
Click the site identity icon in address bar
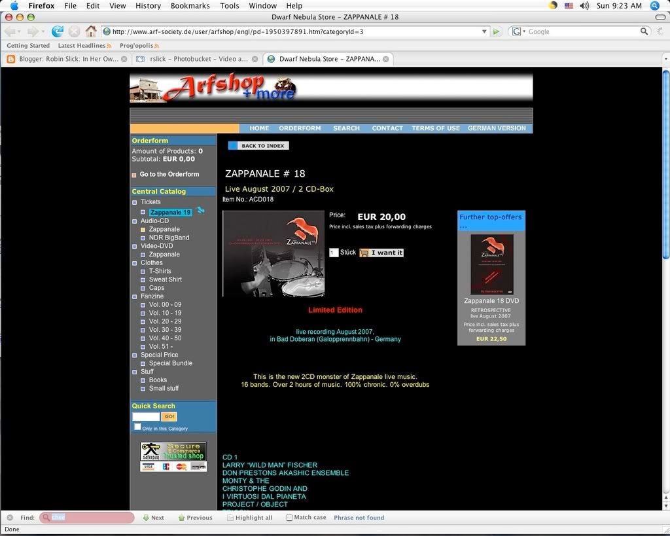coord(107,31)
